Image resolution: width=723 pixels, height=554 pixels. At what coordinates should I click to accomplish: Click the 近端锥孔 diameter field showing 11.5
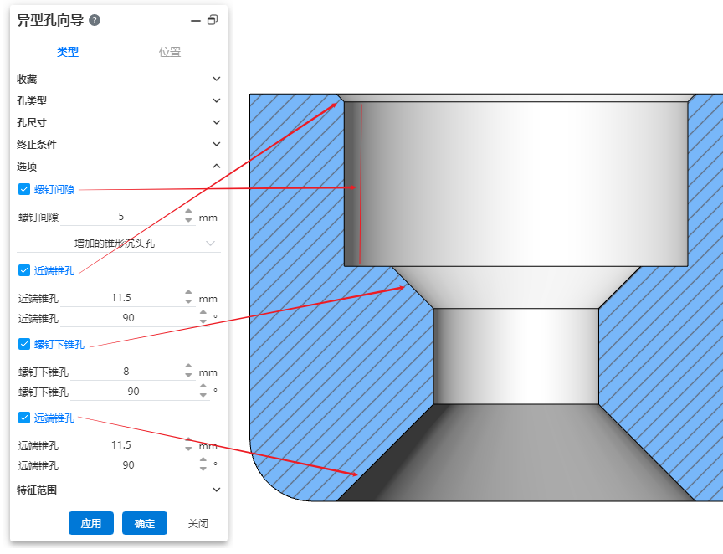pyautogui.click(x=121, y=298)
